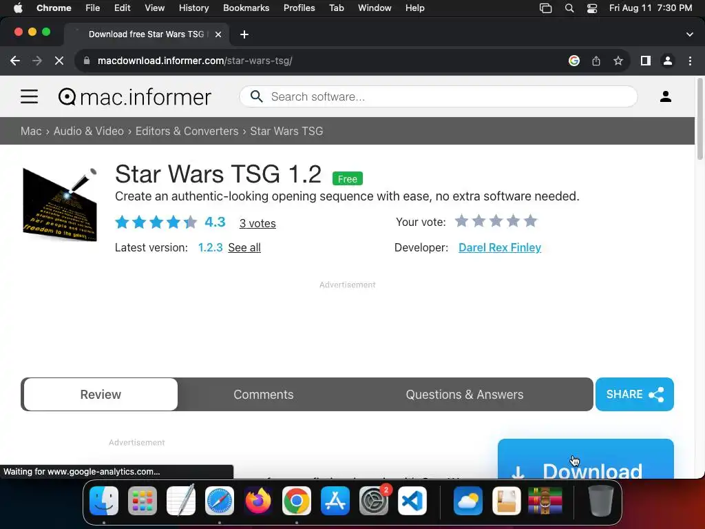Screen dimensions: 705x529
Task: Rate three stars in Your vote
Action: (x=496, y=221)
